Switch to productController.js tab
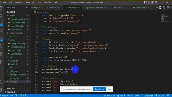The image size is (172, 97). pyautogui.click(x=96, y=8)
